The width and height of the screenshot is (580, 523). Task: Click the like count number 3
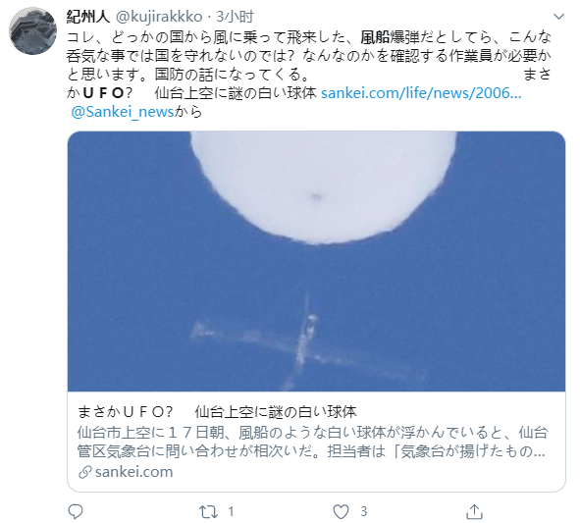point(364,512)
